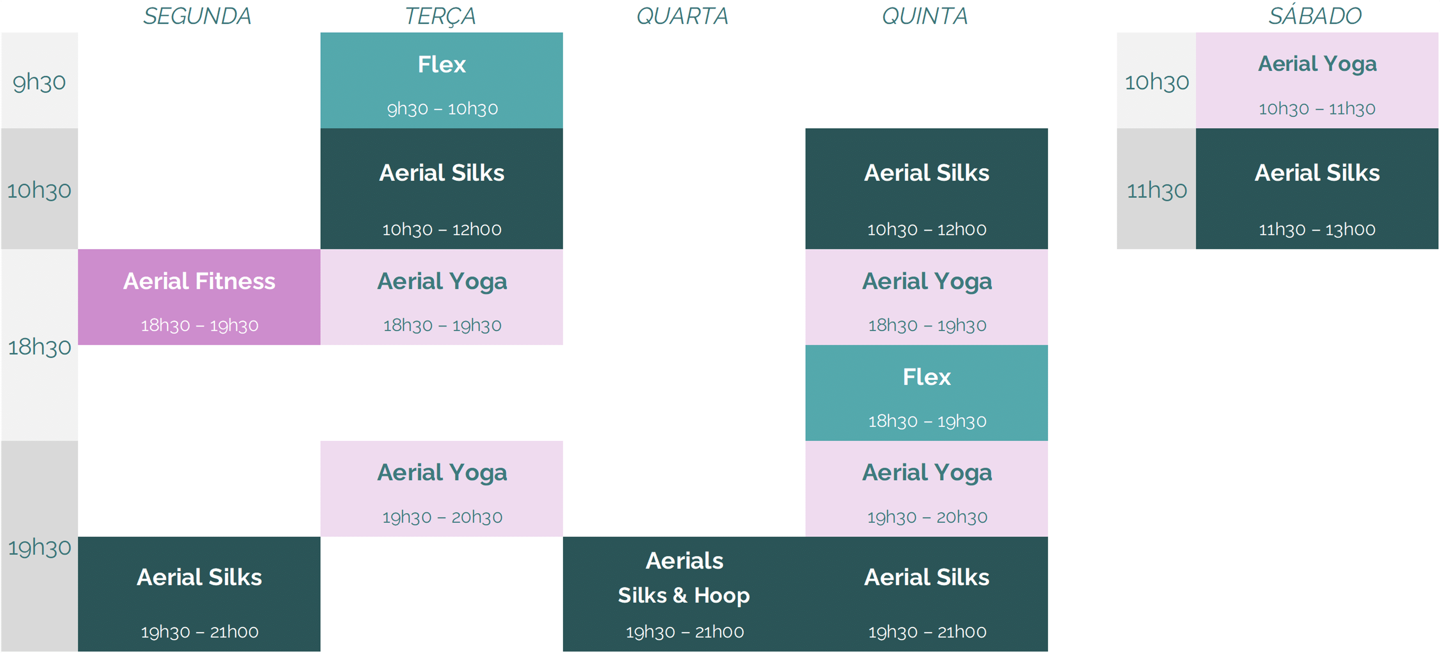This screenshot has height=653, width=1440.
Task: Open Thursday Aerial Silks 19h30 – 21h00
Action: coord(926,594)
